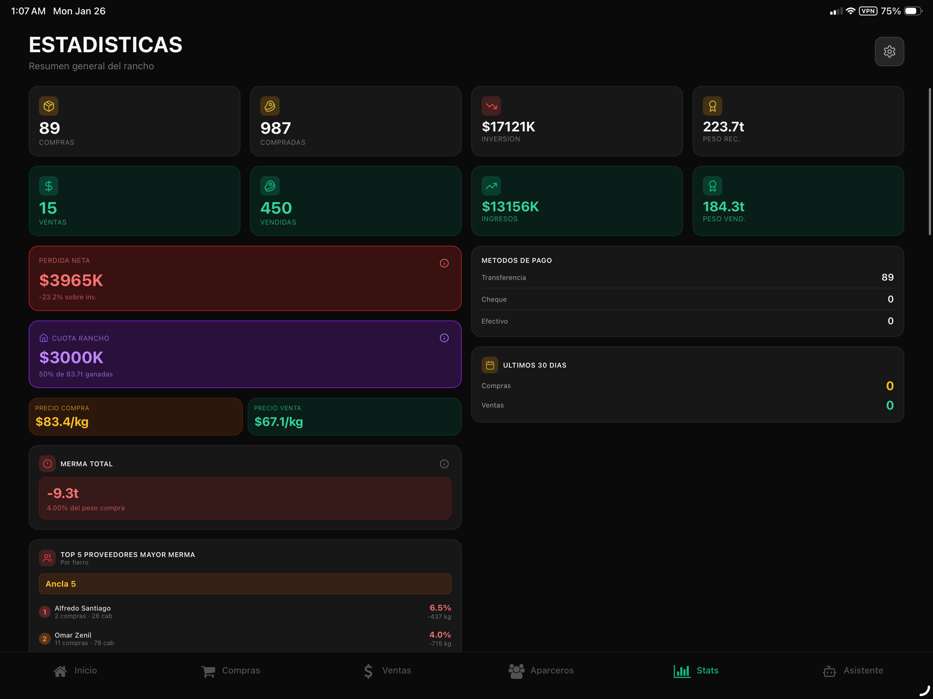This screenshot has height=699, width=933.
Task: Tap rank 1 badge for Alfredo Santiago
Action: tap(45, 612)
